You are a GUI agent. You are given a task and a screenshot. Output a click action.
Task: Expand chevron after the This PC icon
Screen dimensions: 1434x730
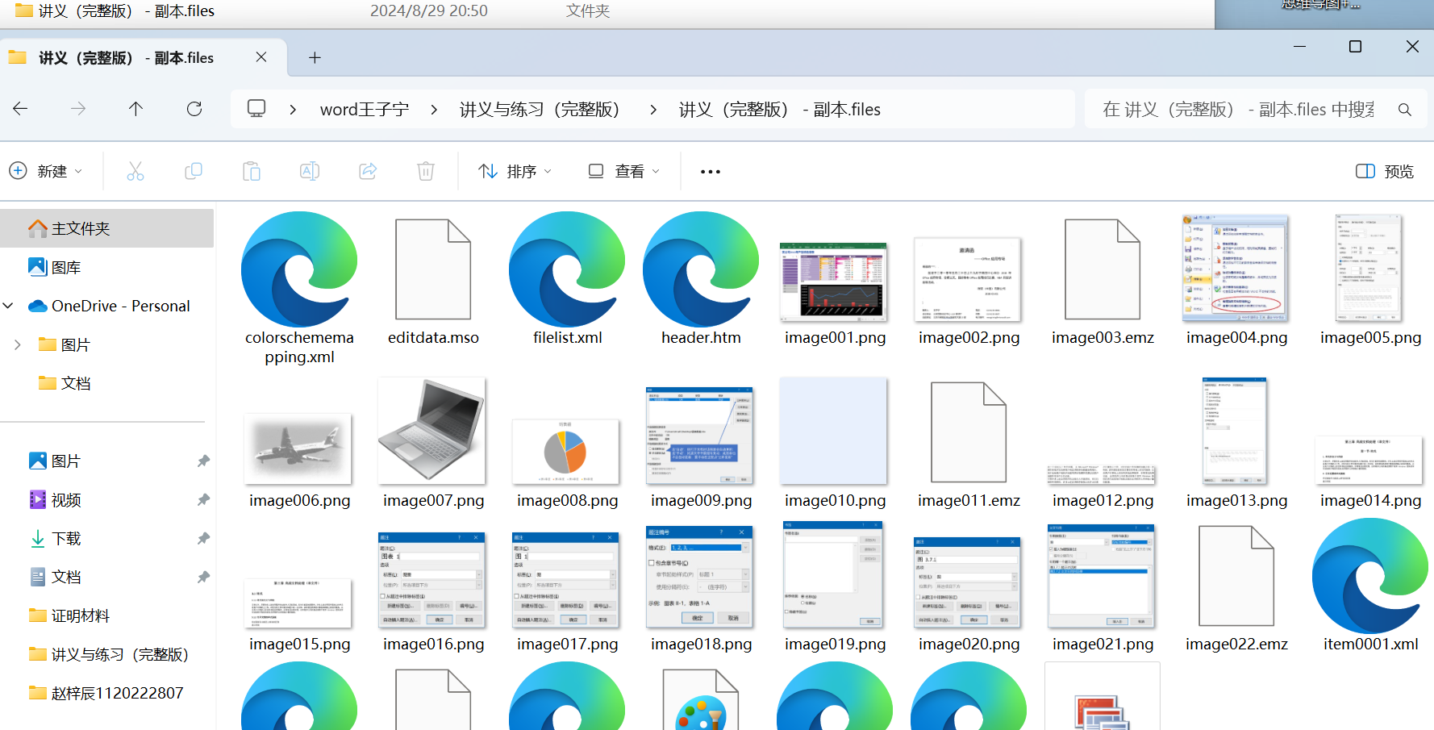tap(293, 109)
